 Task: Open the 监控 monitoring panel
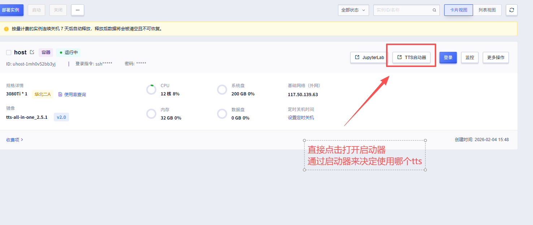[469, 57]
